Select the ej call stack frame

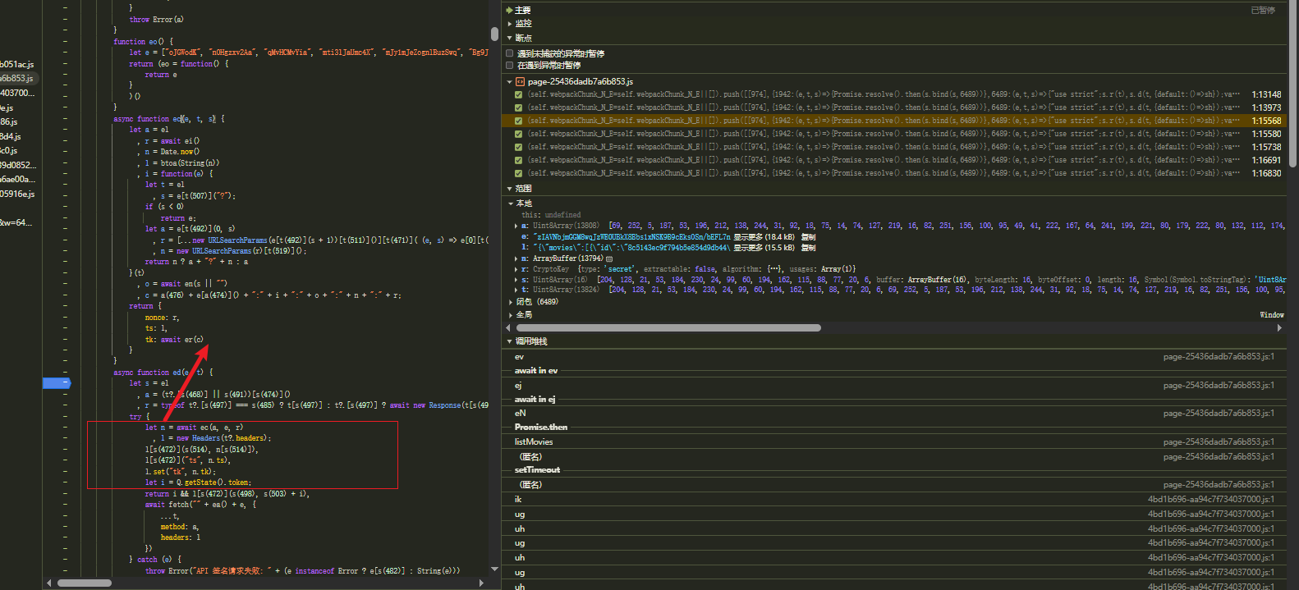click(894, 385)
